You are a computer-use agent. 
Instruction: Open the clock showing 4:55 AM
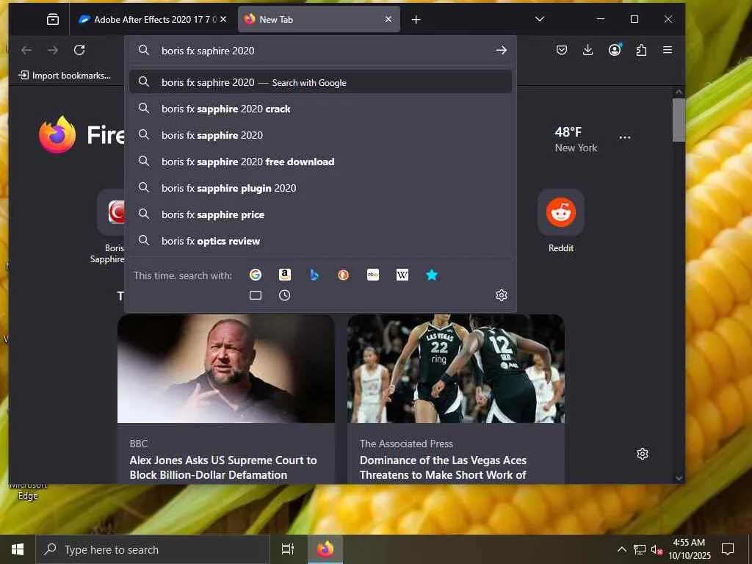coord(690,549)
